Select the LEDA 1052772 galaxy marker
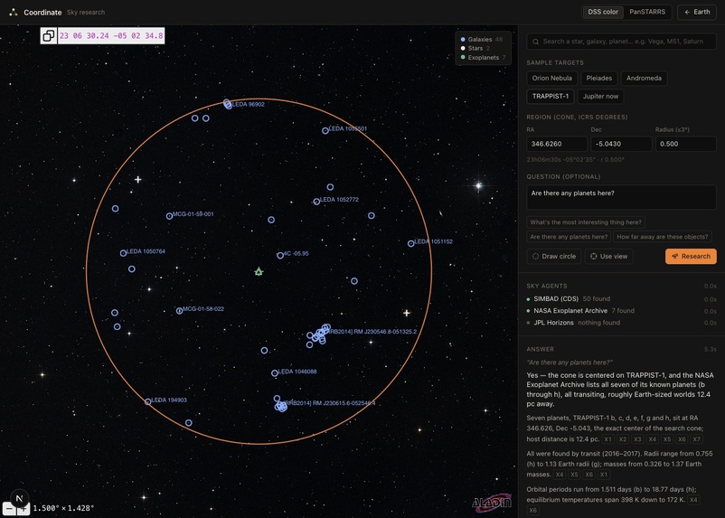 click(x=316, y=202)
